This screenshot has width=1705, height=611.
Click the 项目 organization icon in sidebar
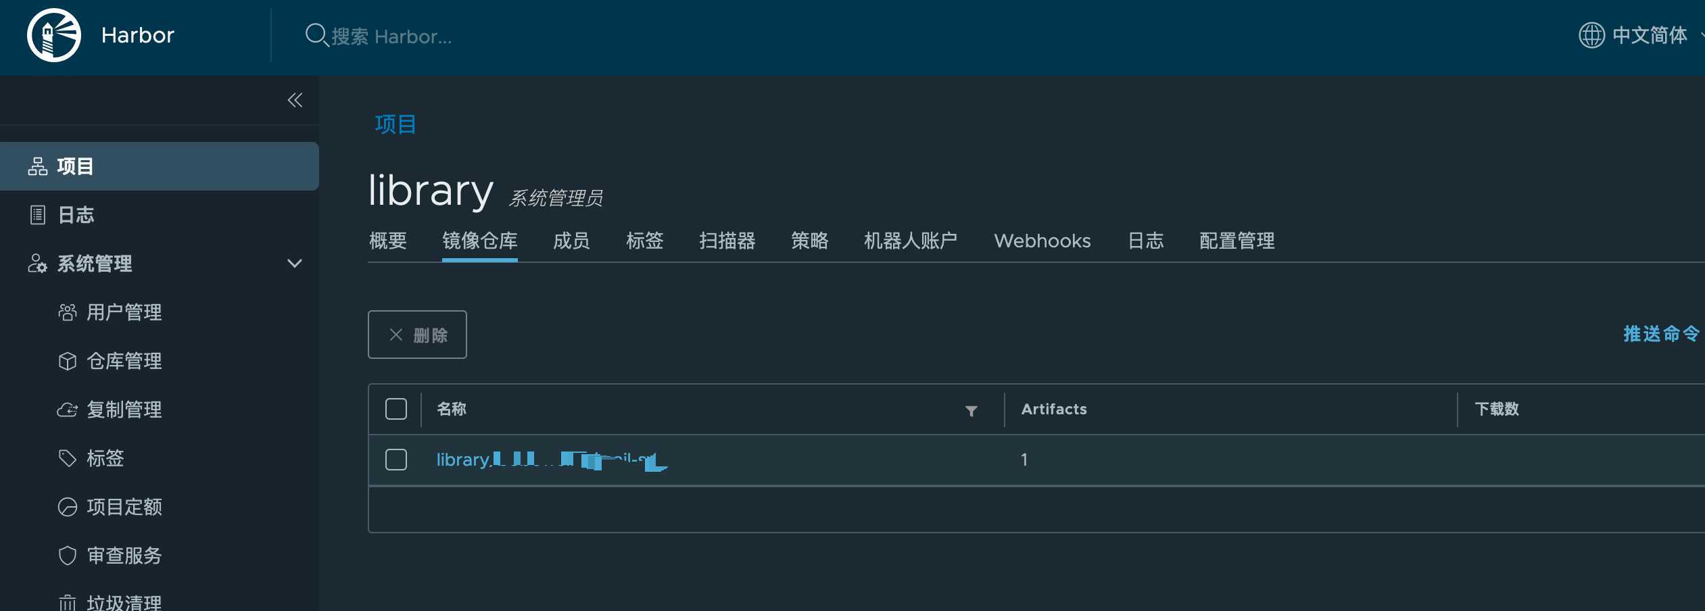[x=38, y=166]
